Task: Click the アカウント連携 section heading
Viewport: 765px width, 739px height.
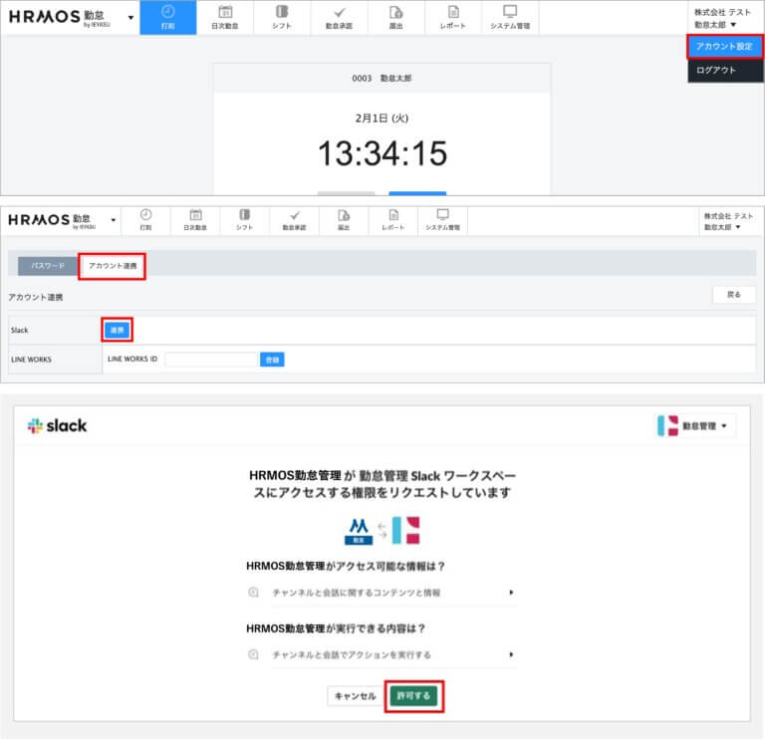Action: coord(36,297)
